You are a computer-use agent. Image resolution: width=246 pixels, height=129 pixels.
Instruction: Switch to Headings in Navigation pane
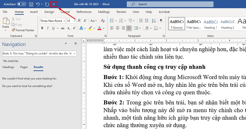(8, 67)
